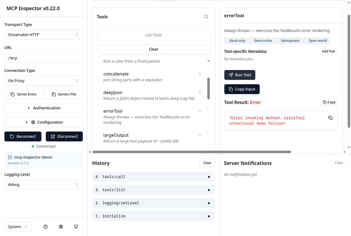
Task: Click the Servers File copy button
Action: point(64,94)
